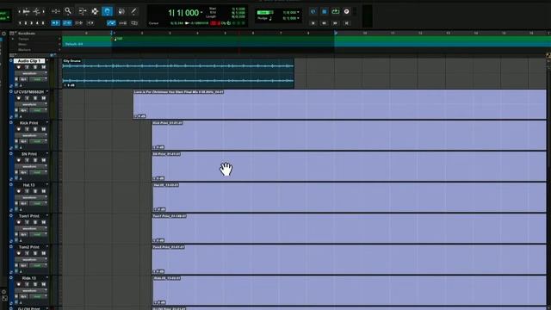
Task: Toggle the second blue edit mode button
Action: [67, 23]
